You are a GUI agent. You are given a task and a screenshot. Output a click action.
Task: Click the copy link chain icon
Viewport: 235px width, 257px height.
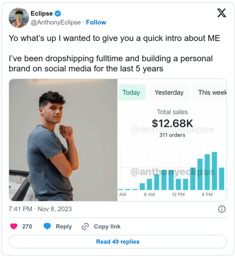85,226
